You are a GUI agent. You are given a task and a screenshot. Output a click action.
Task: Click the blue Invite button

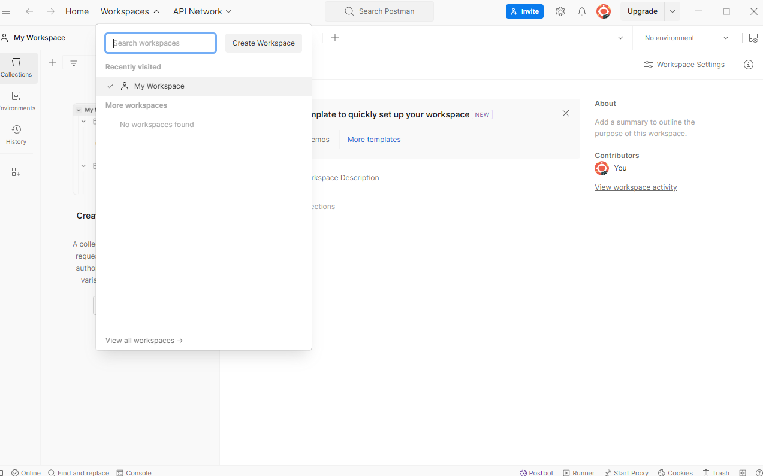click(524, 11)
